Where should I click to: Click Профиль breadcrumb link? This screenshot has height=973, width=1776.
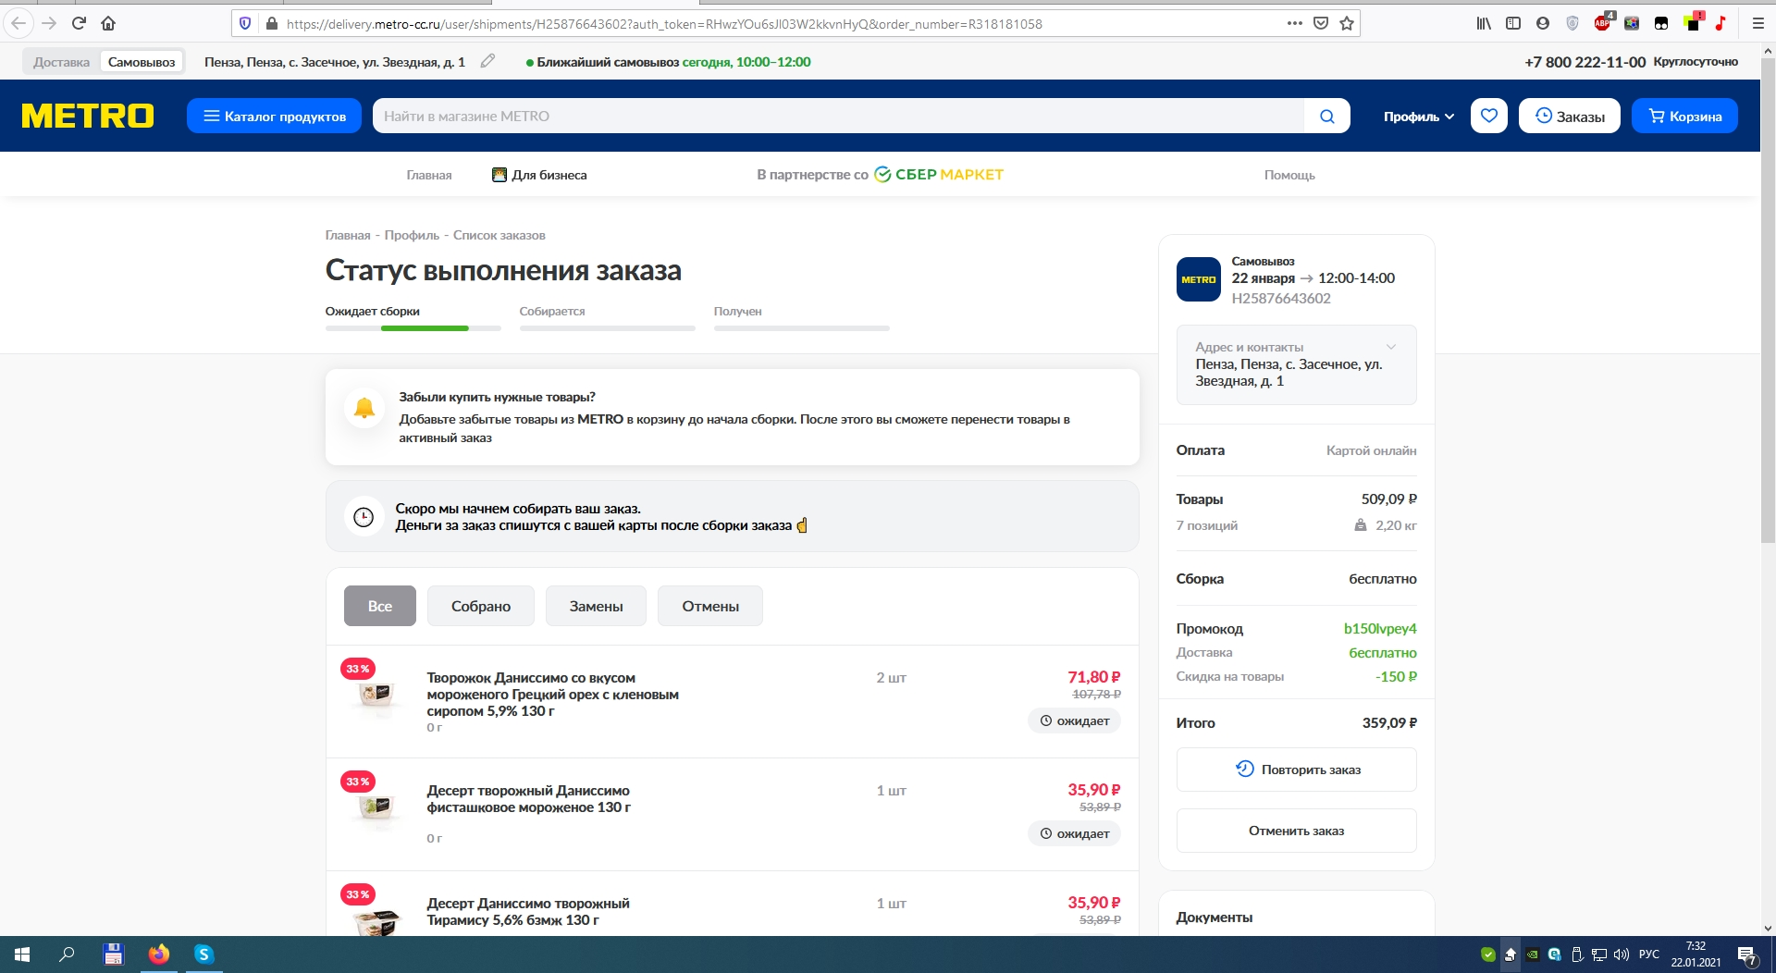pos(412,235)
